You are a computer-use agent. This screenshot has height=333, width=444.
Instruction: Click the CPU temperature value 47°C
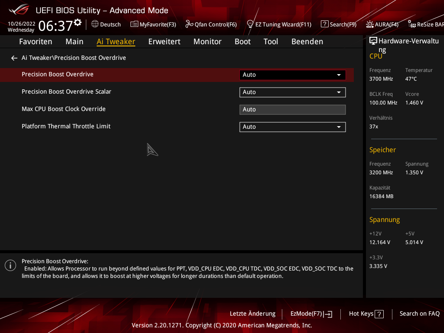point(411,79)
